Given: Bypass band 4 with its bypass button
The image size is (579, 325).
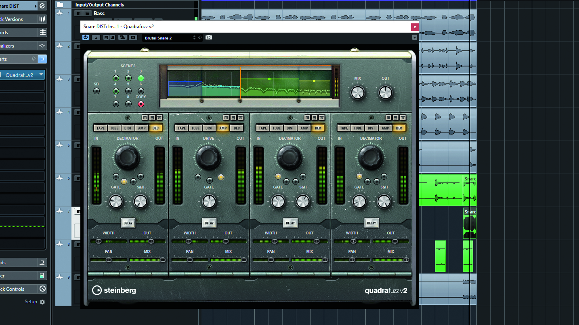Looking at the screenshot, I should (x=403, y=118).
